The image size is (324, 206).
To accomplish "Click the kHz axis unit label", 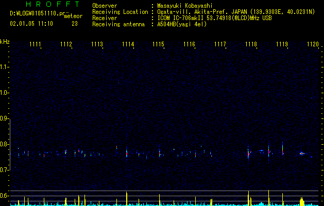I will point(5,42).
